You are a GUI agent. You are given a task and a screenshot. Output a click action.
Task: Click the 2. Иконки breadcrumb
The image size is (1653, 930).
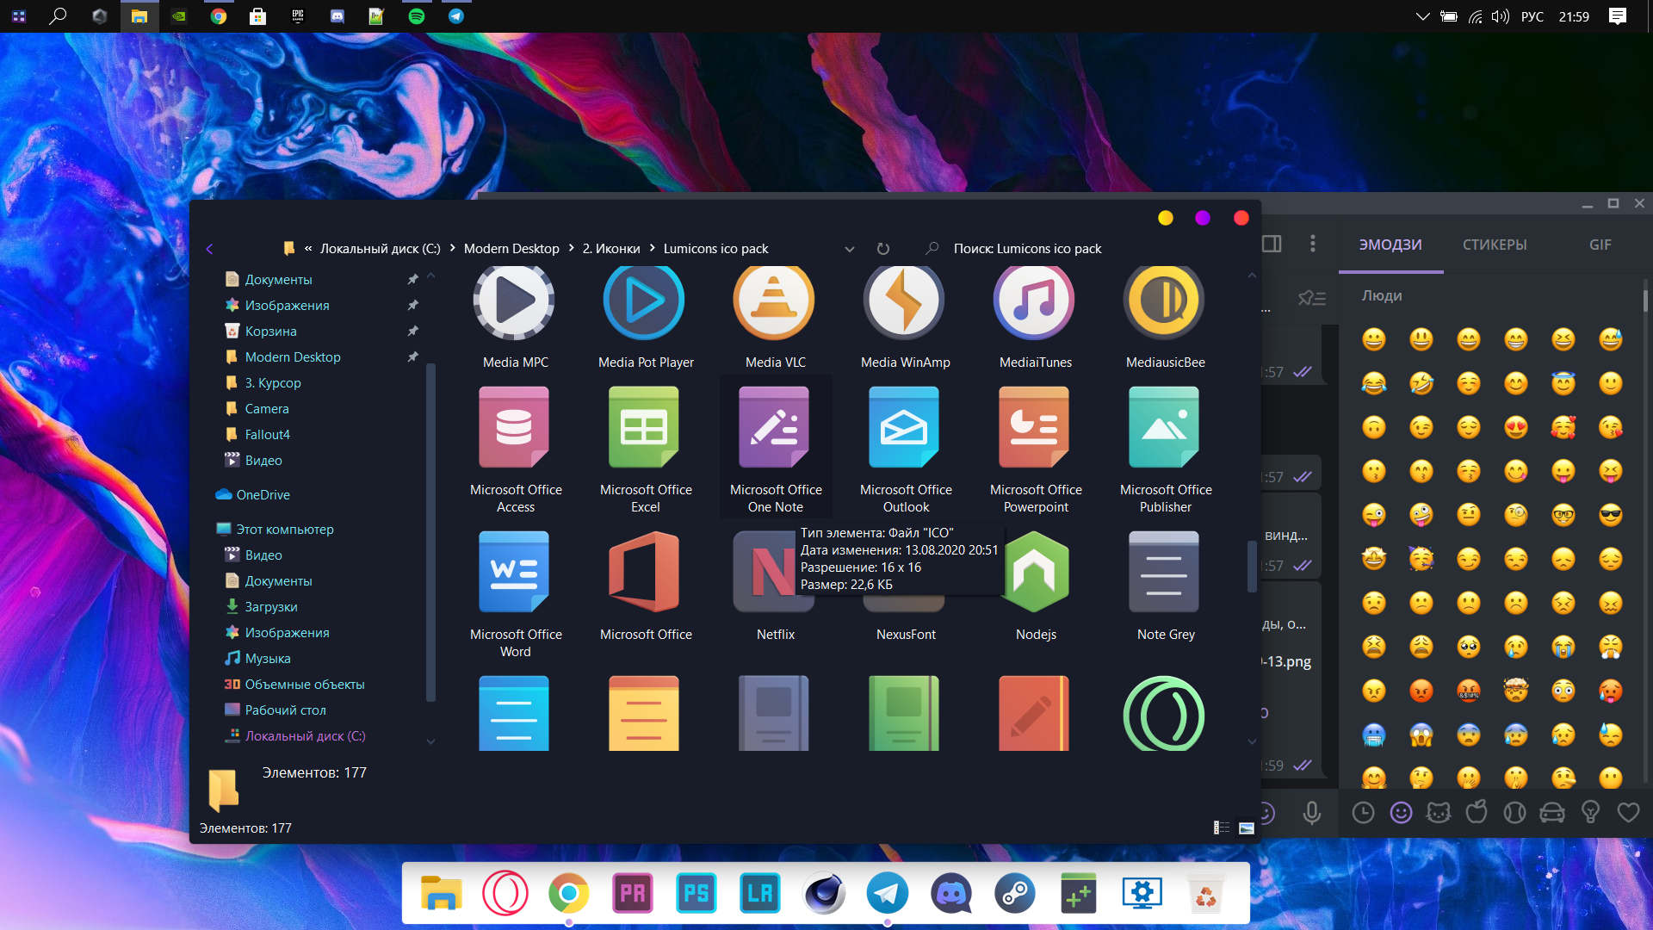coord(611,248)
